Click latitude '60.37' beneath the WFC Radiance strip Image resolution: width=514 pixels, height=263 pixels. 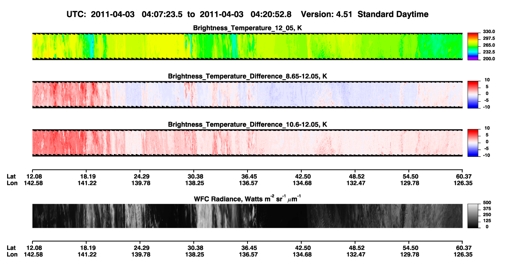[x=464, y=248]
